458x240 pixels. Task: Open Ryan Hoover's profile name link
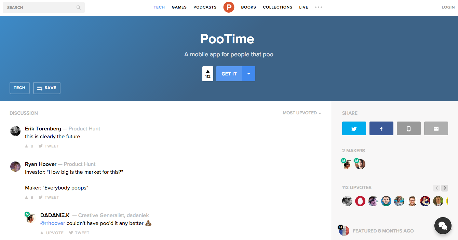click(x=41, y=164)
